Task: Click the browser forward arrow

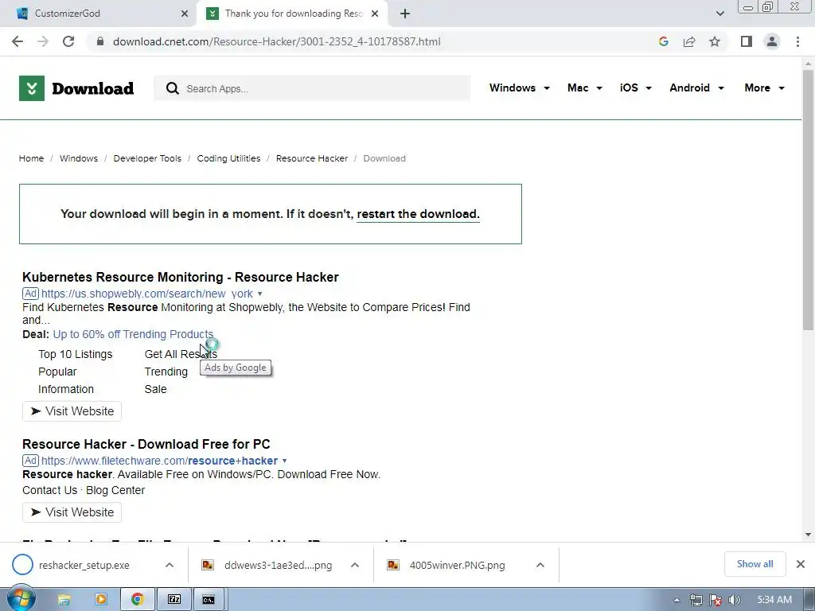Action: click(x=43, y=41)
